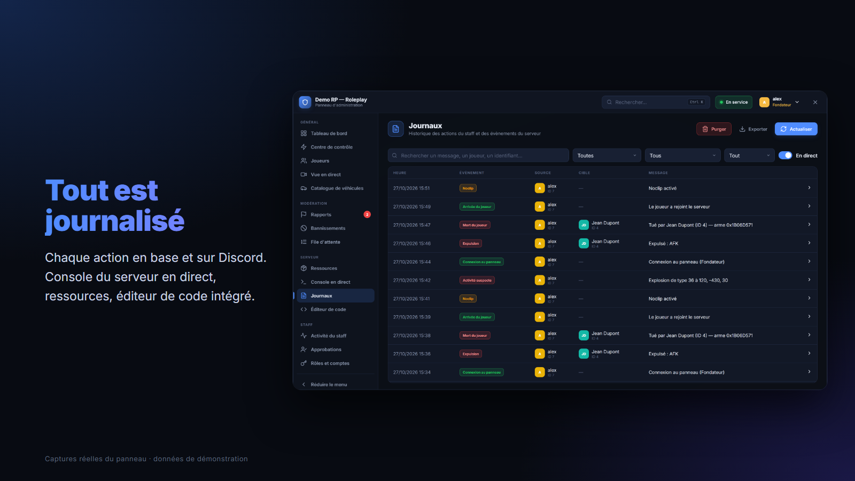
Task: Click the log message search input field
Action: 478,156
